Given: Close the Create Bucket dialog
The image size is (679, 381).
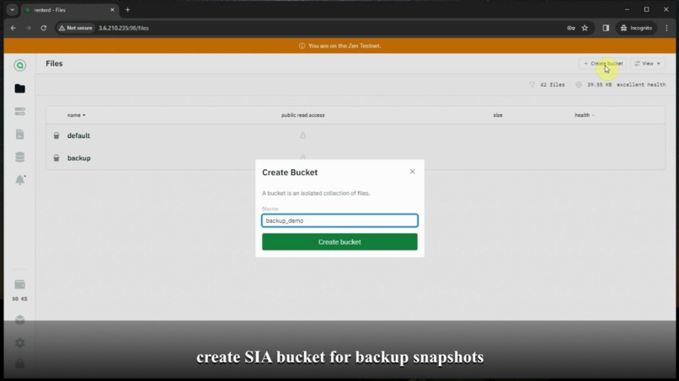Looking at the screenshot, I should (412, 172).
